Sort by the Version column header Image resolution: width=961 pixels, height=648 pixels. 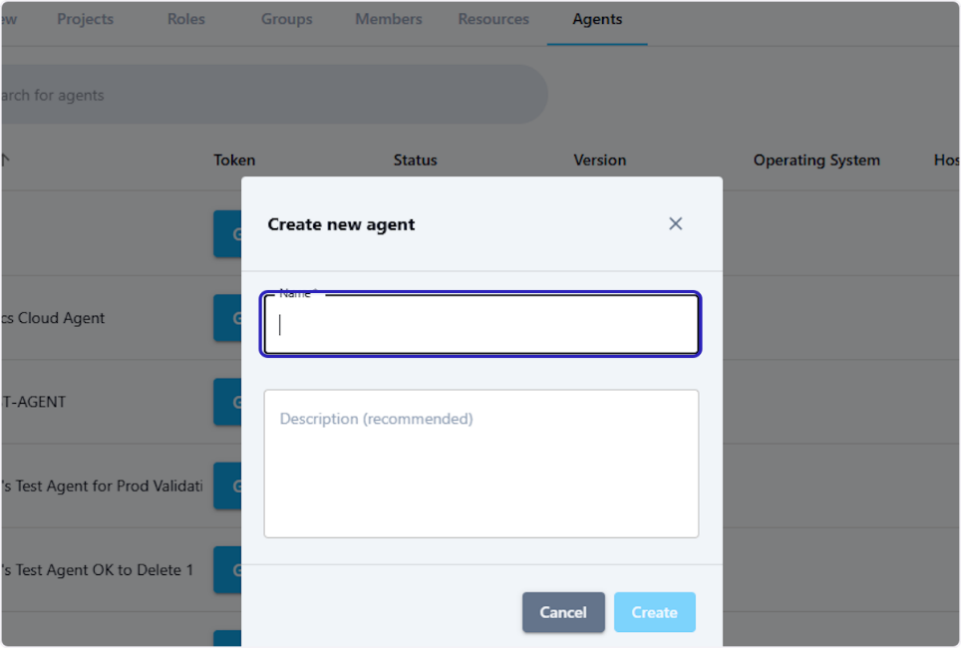[x=599, y=161]
